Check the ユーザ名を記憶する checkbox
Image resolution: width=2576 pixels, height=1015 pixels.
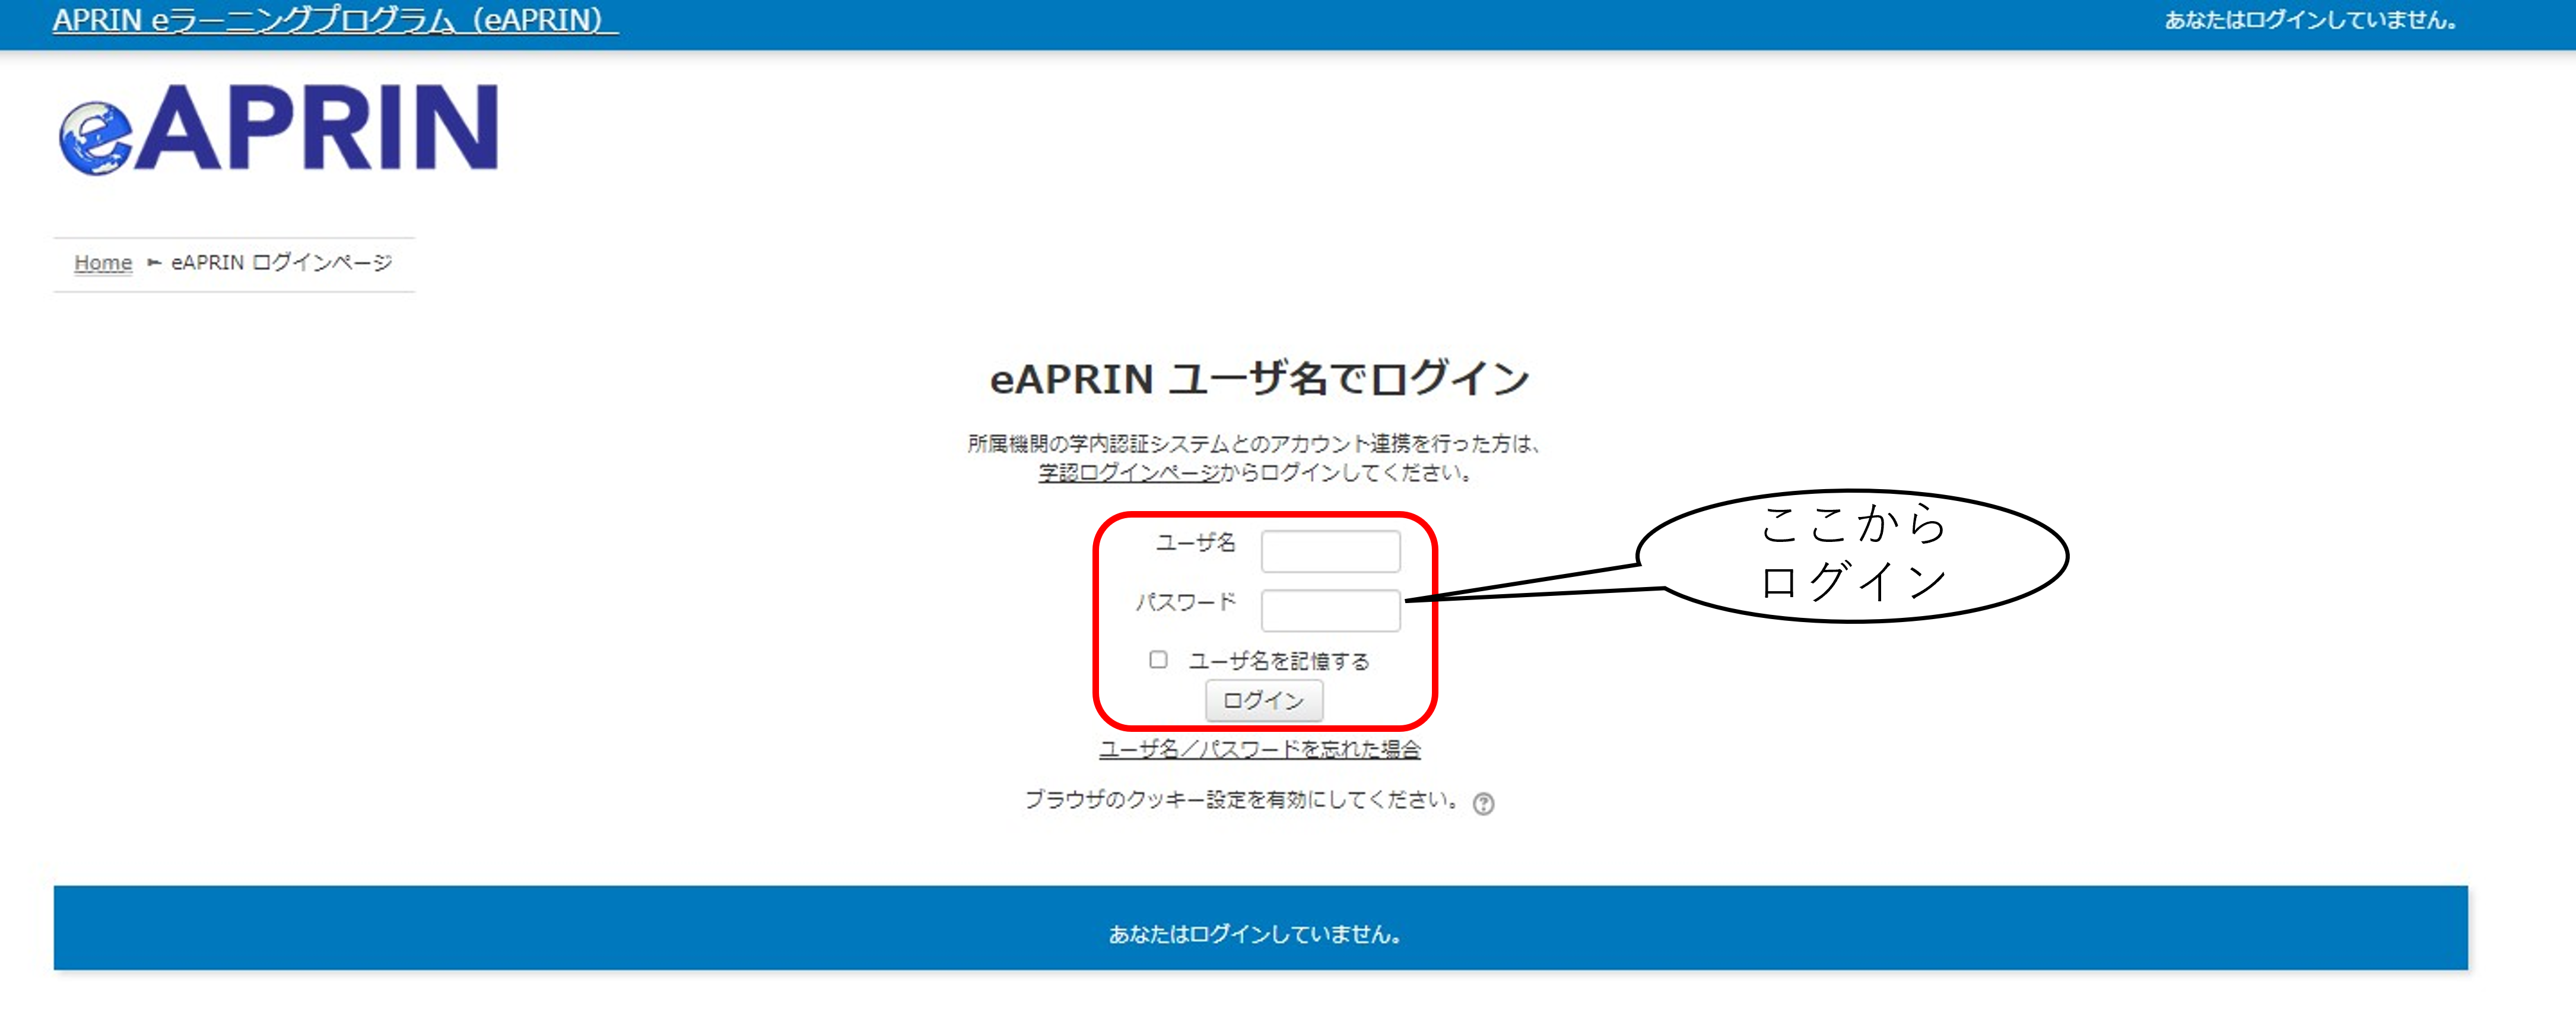pyautogui.click(x=1158, y=659)
